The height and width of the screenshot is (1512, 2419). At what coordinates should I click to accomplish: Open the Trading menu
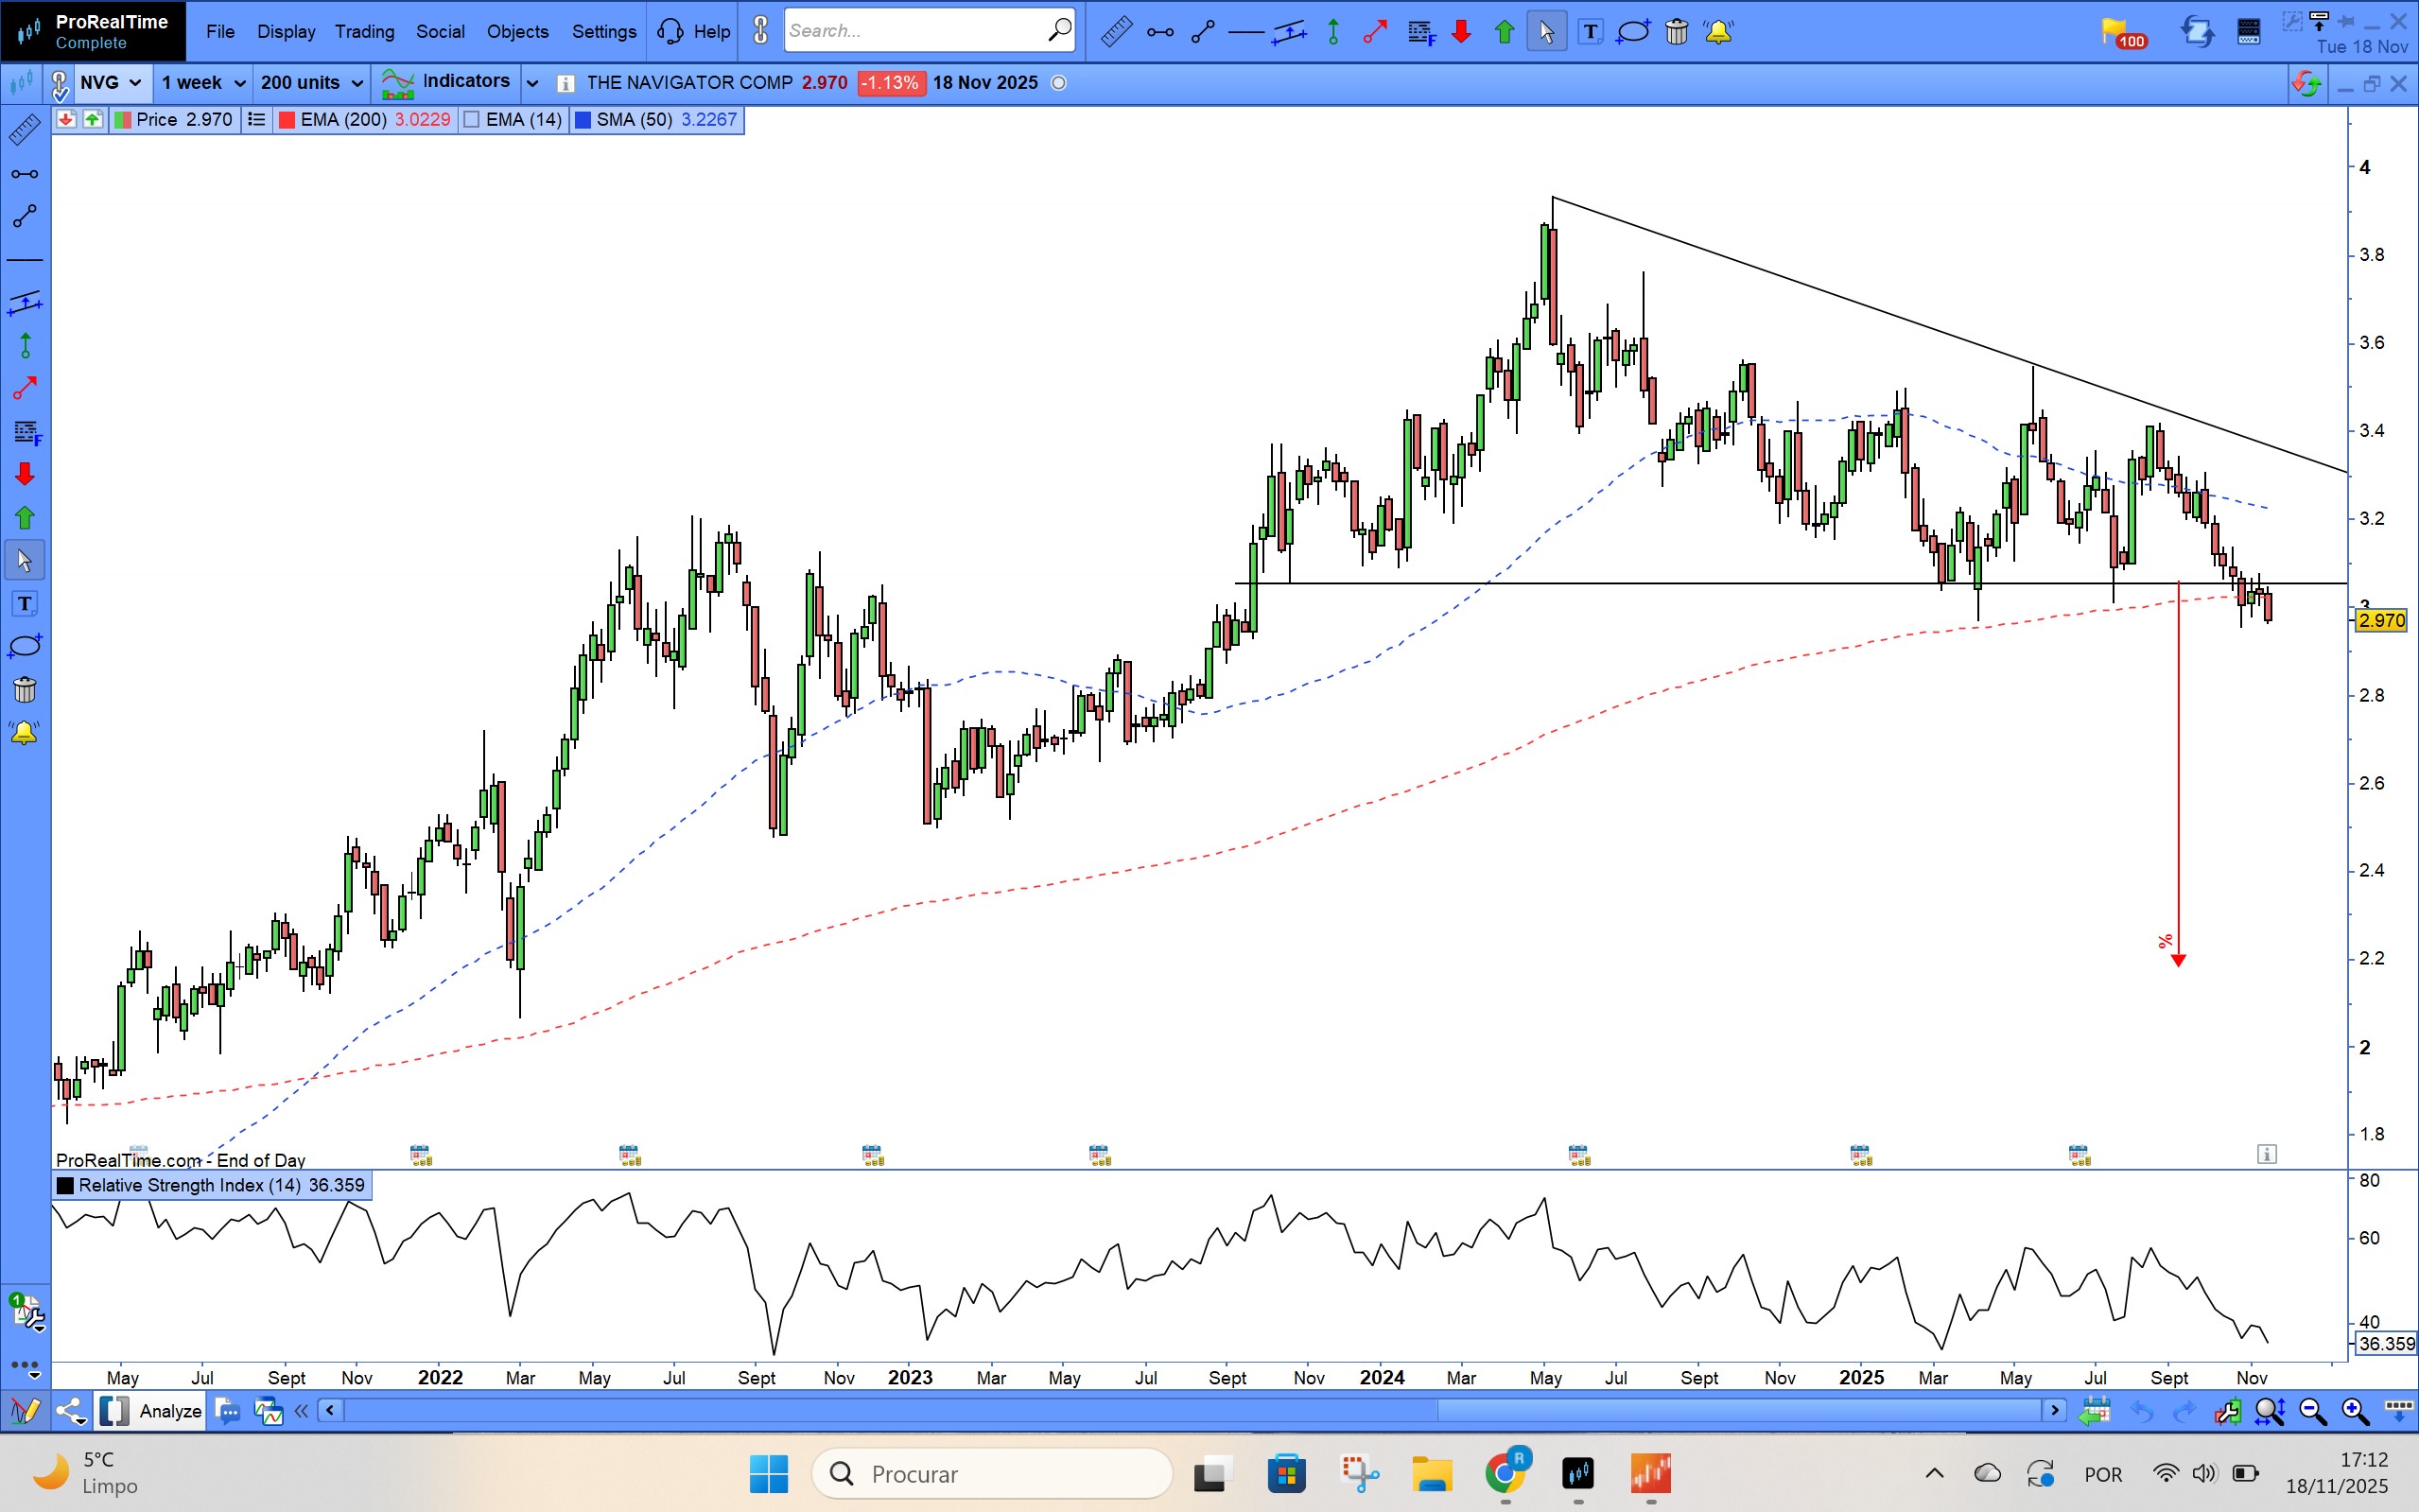pos(364,32)
